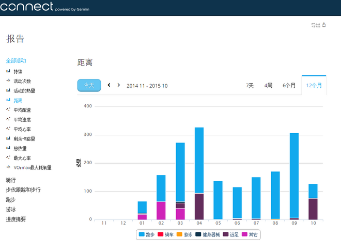Screen dimensions: 341x252
Task: Click the line chart icon beside 活动次数
Action: (x=8, y=81)
